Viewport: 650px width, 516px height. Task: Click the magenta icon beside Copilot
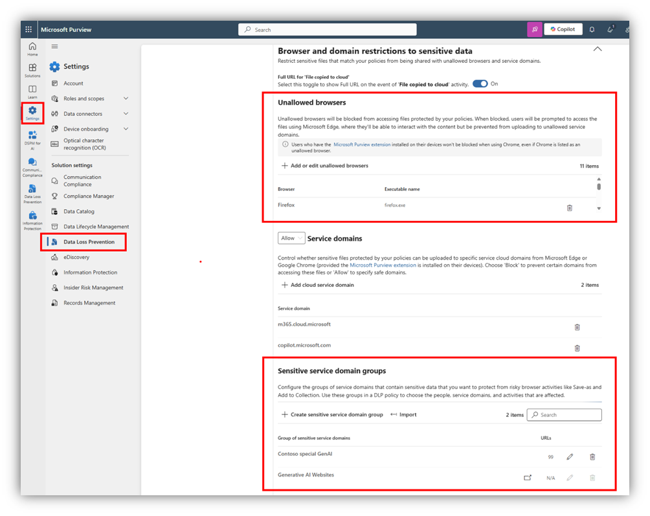(534, 29)
